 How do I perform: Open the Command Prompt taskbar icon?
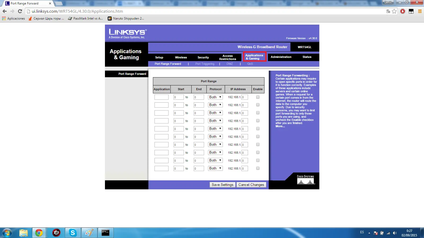pos(105,233)
